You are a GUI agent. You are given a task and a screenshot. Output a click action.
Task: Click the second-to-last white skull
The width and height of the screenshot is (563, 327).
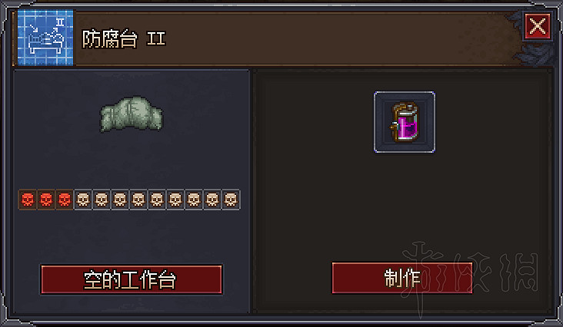pos(212,200)
